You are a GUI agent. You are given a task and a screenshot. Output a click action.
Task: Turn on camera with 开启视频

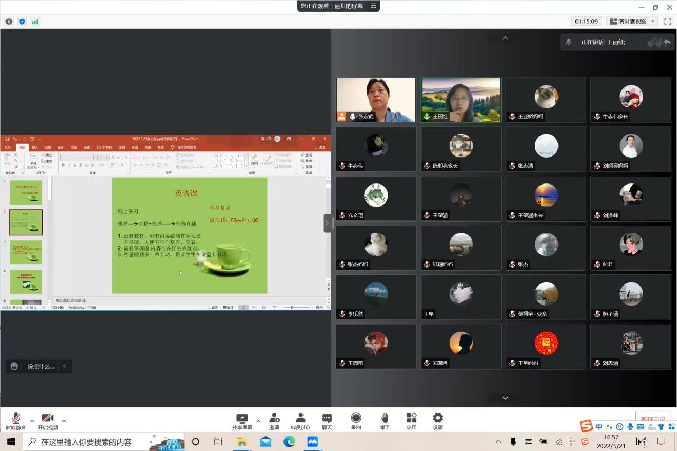48,421
